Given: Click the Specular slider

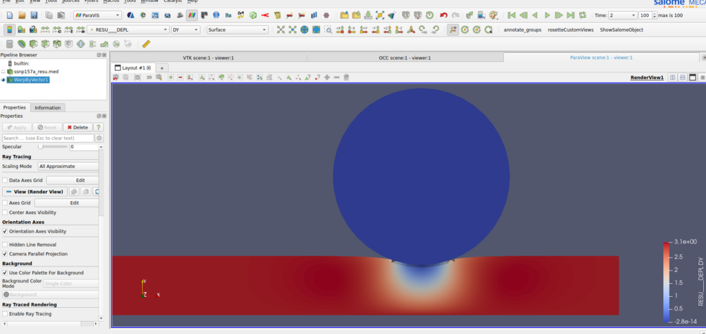Looking at the screenshot, I should (41, 147).
